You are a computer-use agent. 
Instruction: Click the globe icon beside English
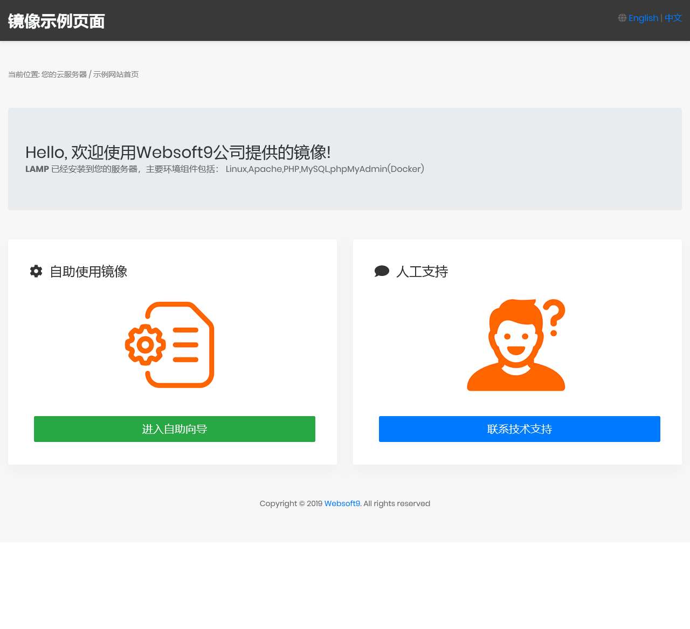pos(622,18)
